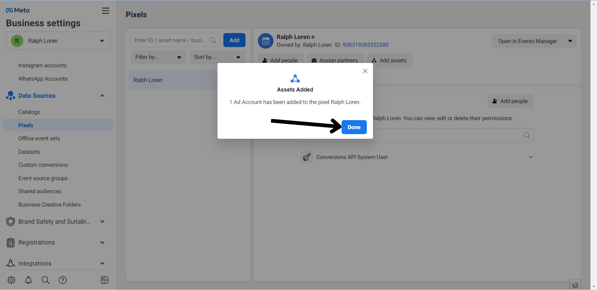Screen dimensions: 597x290
Task: Click Add people button in people section
Action: click(510, 101)
